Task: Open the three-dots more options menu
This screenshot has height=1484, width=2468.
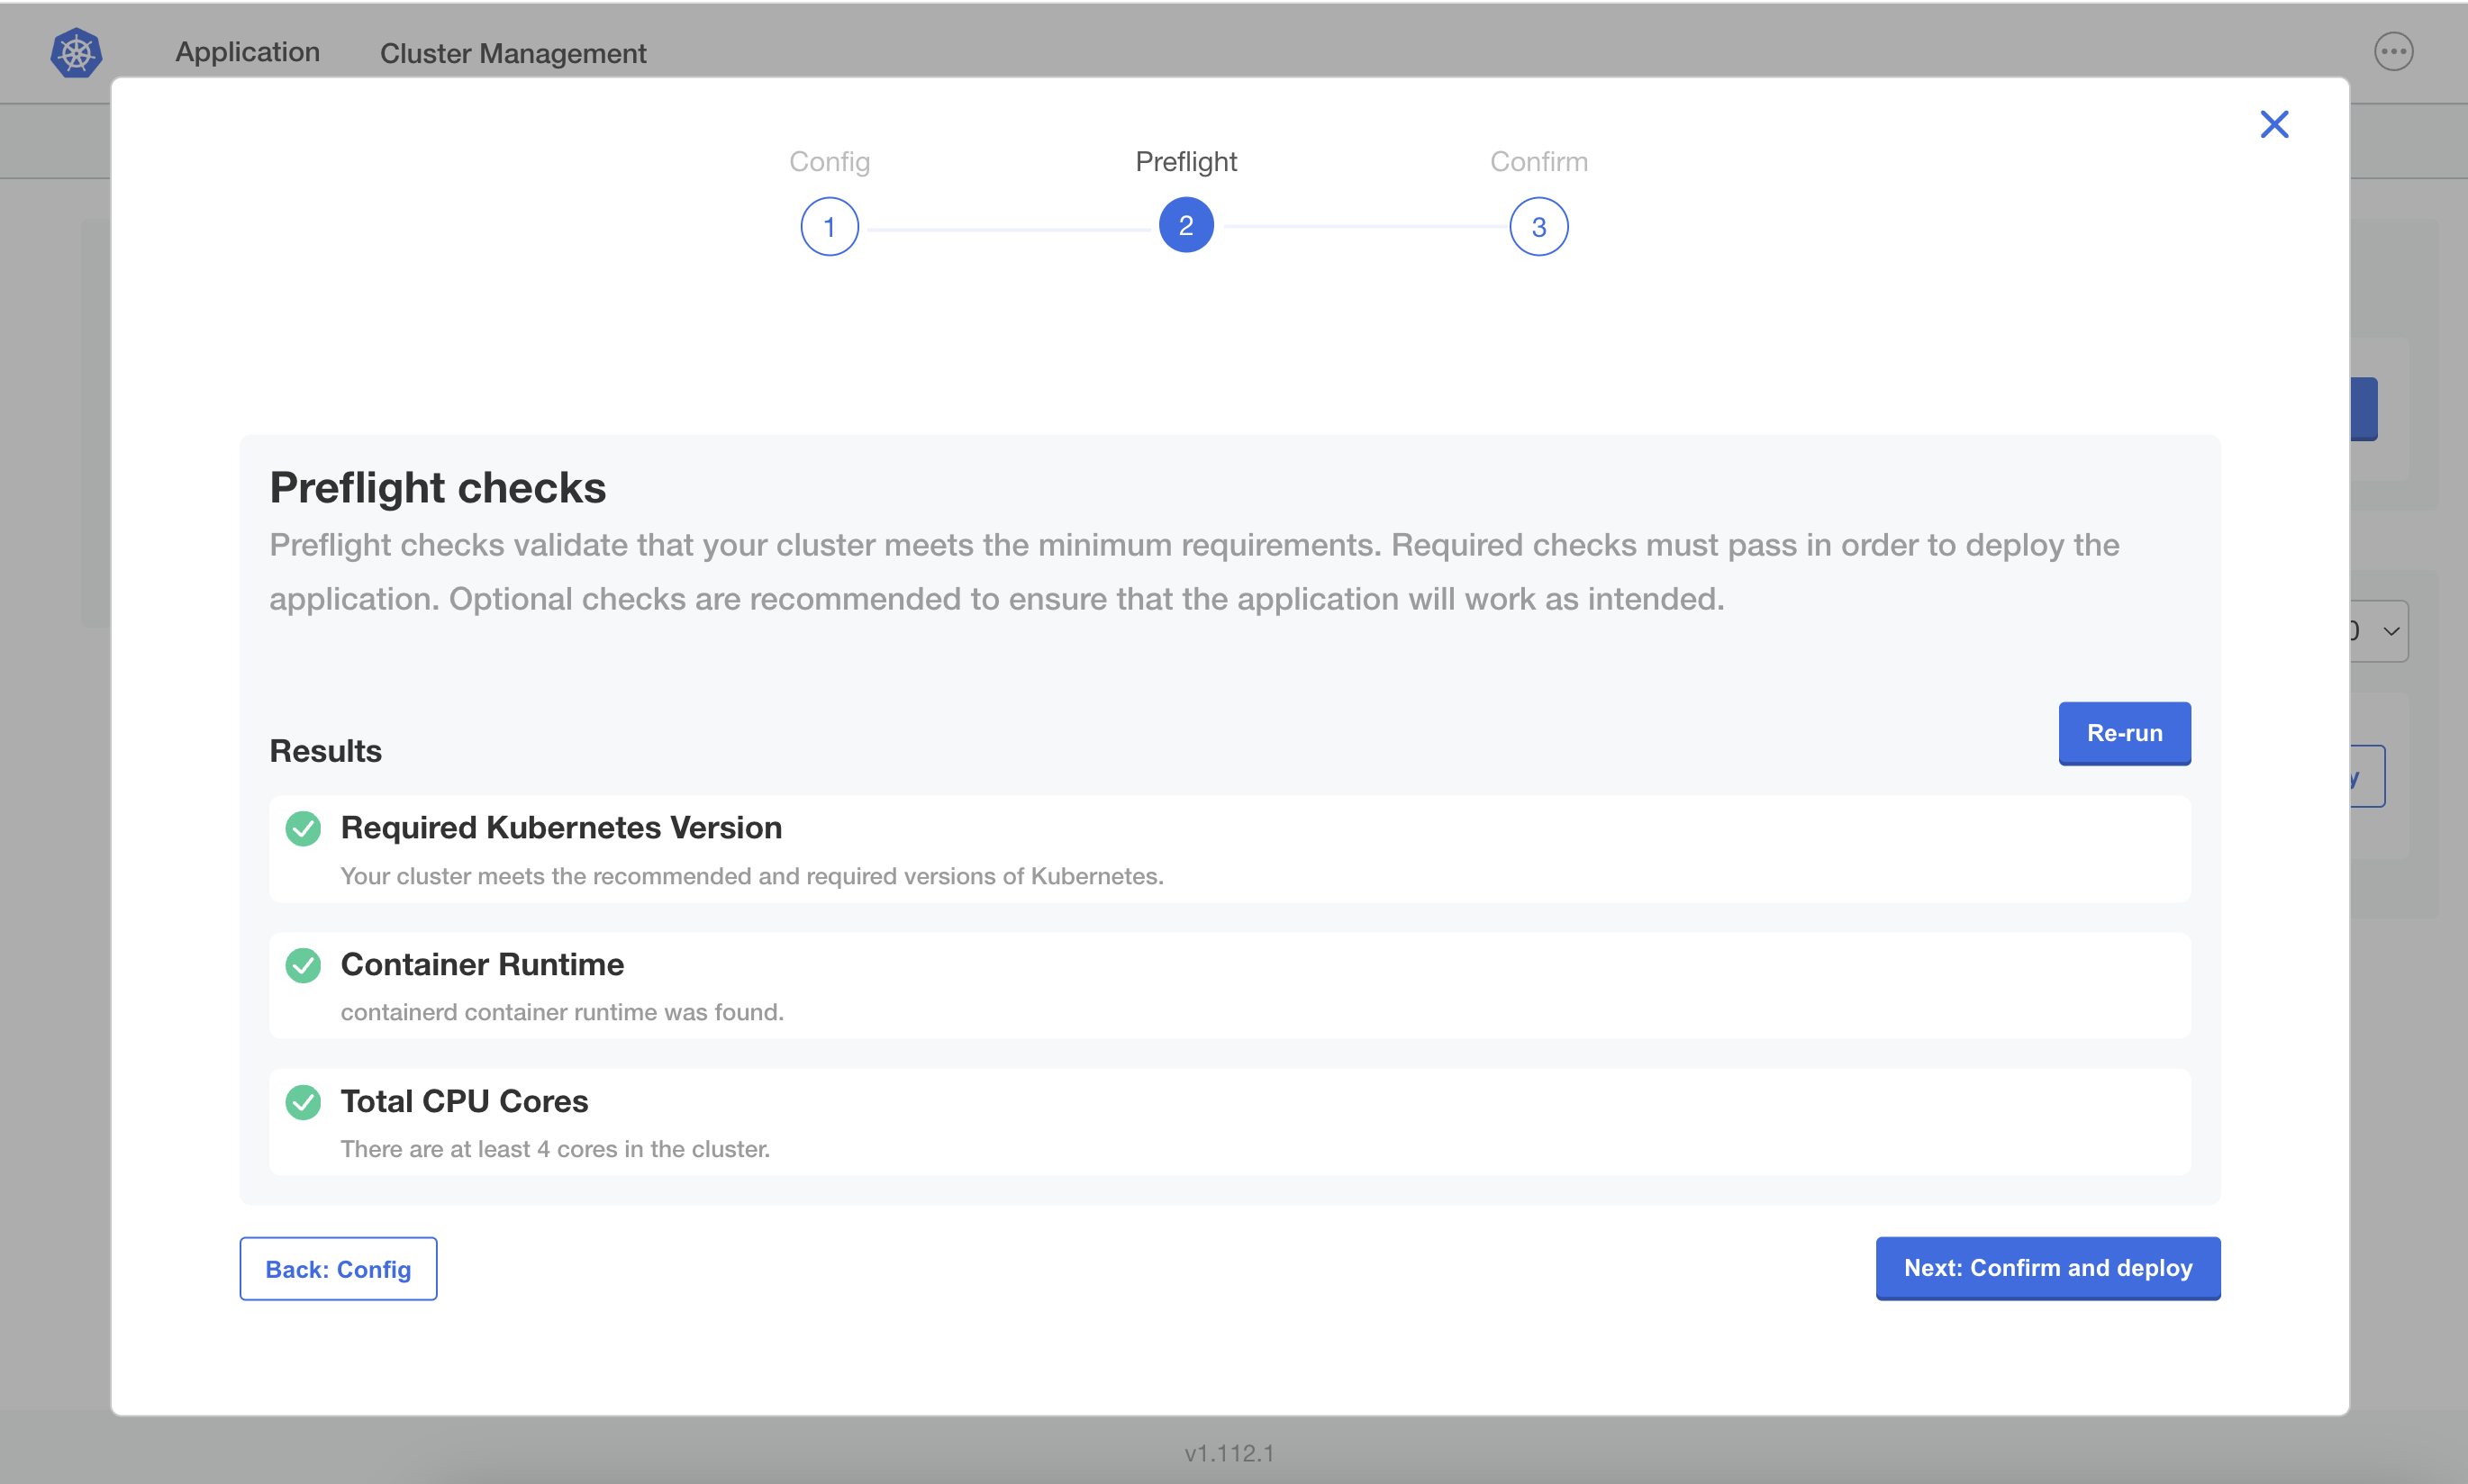Action: point(2393,52)
